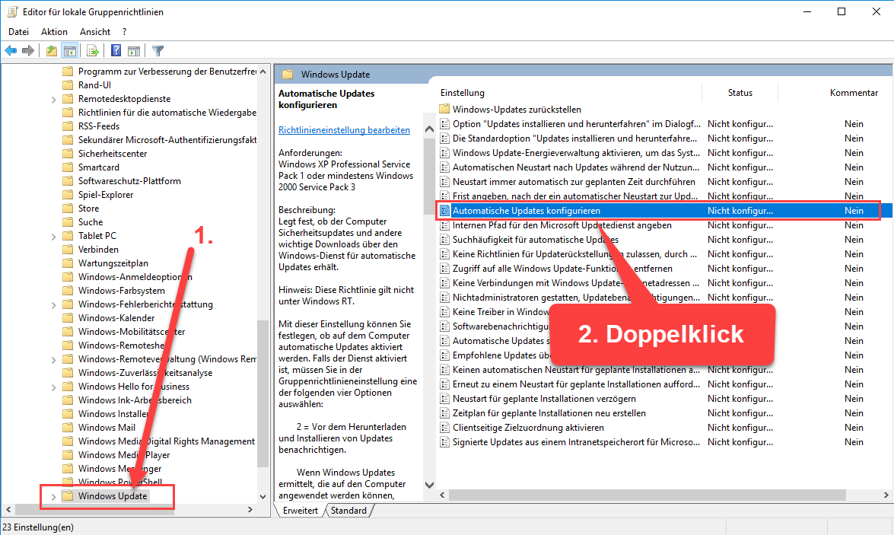Select the Wartungszeitplan tree folder
The image size is (894, 535).
(x=113, y=263)
